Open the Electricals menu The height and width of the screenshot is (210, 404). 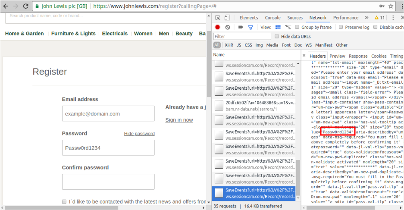point(115,34)
